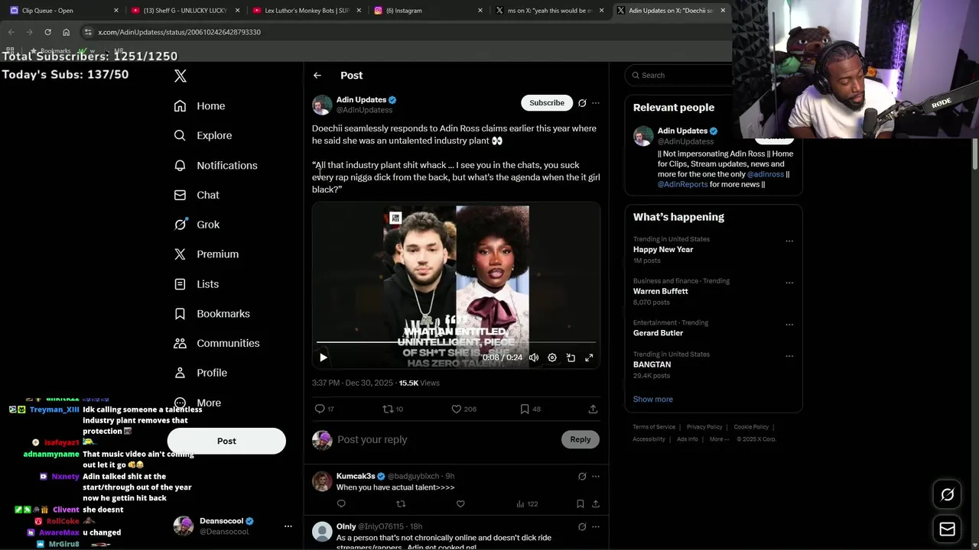Bookmark Kumcak3s comment
The width and height of the screenshot is (979, 550).
(x=581, y=503)
